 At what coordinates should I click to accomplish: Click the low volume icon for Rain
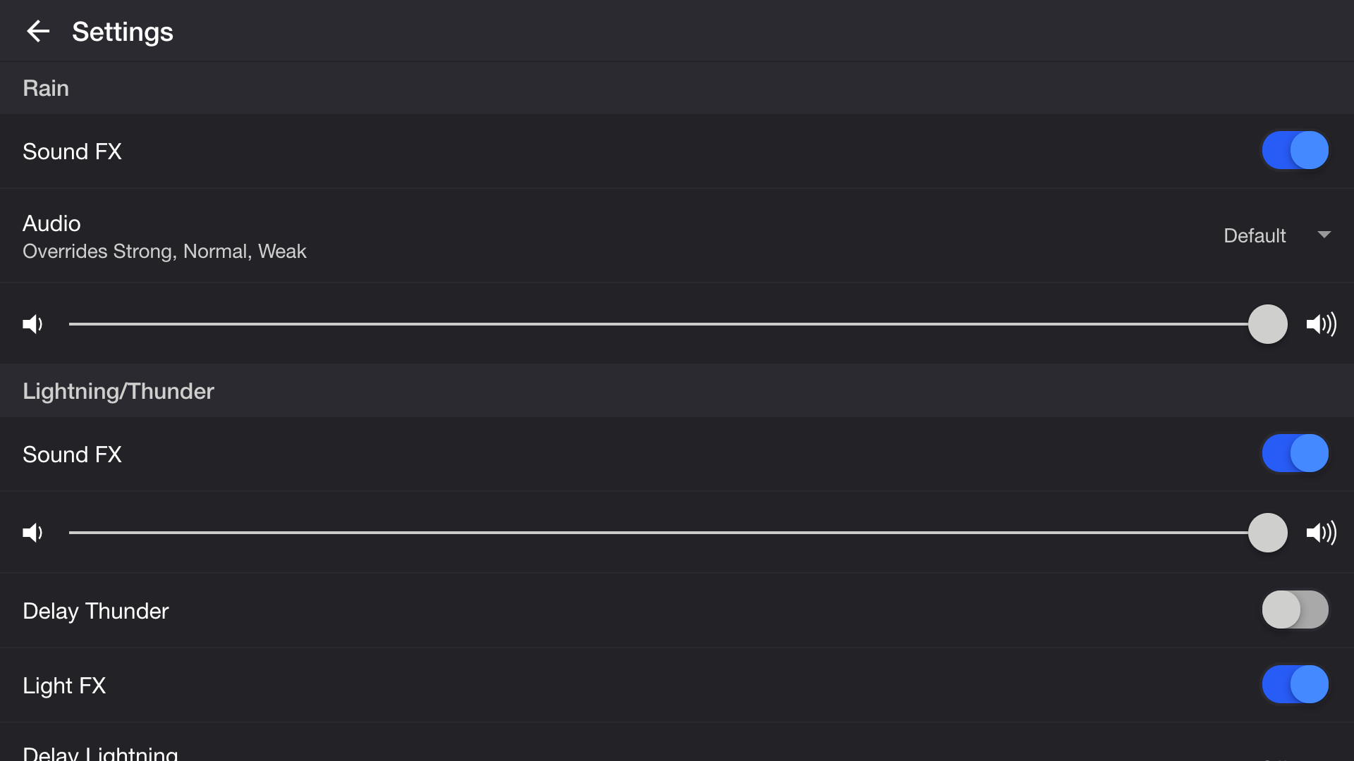pos(32,324)
